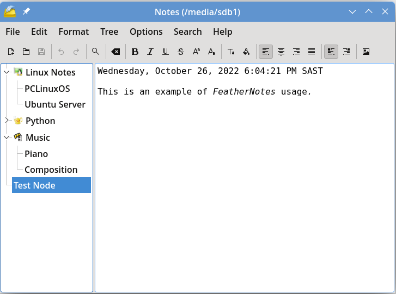This screenshot has width=396, height=294.
Task: Collapse the Music node
Action: pyautogui.click(x=7, y=137)
